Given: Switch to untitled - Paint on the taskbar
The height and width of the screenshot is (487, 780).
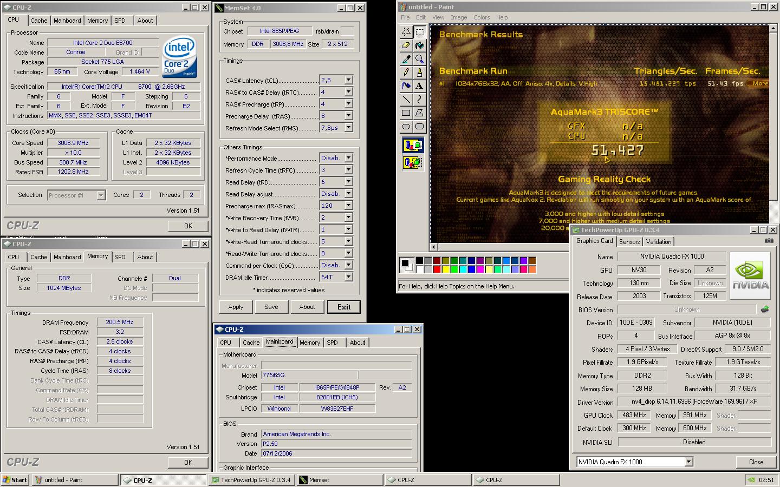Looking at the screenshot, I should (74, 479).
